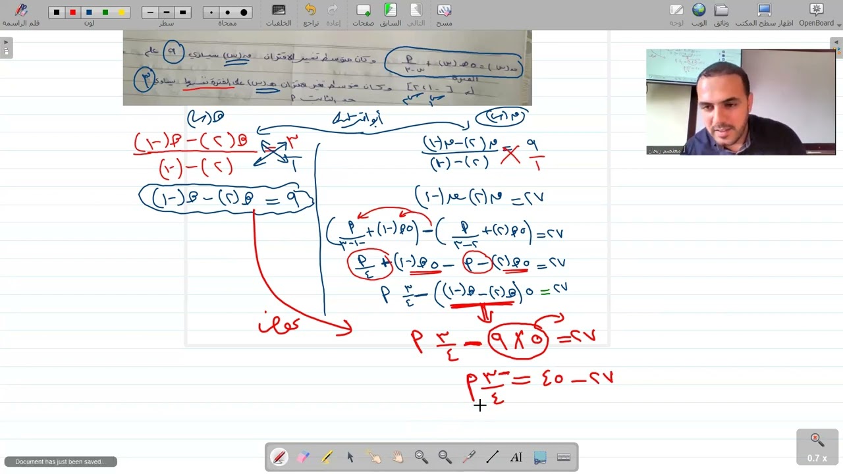Select the pink Eraser tool
Viewport: 843px width, 474px height.
[303, 457]
